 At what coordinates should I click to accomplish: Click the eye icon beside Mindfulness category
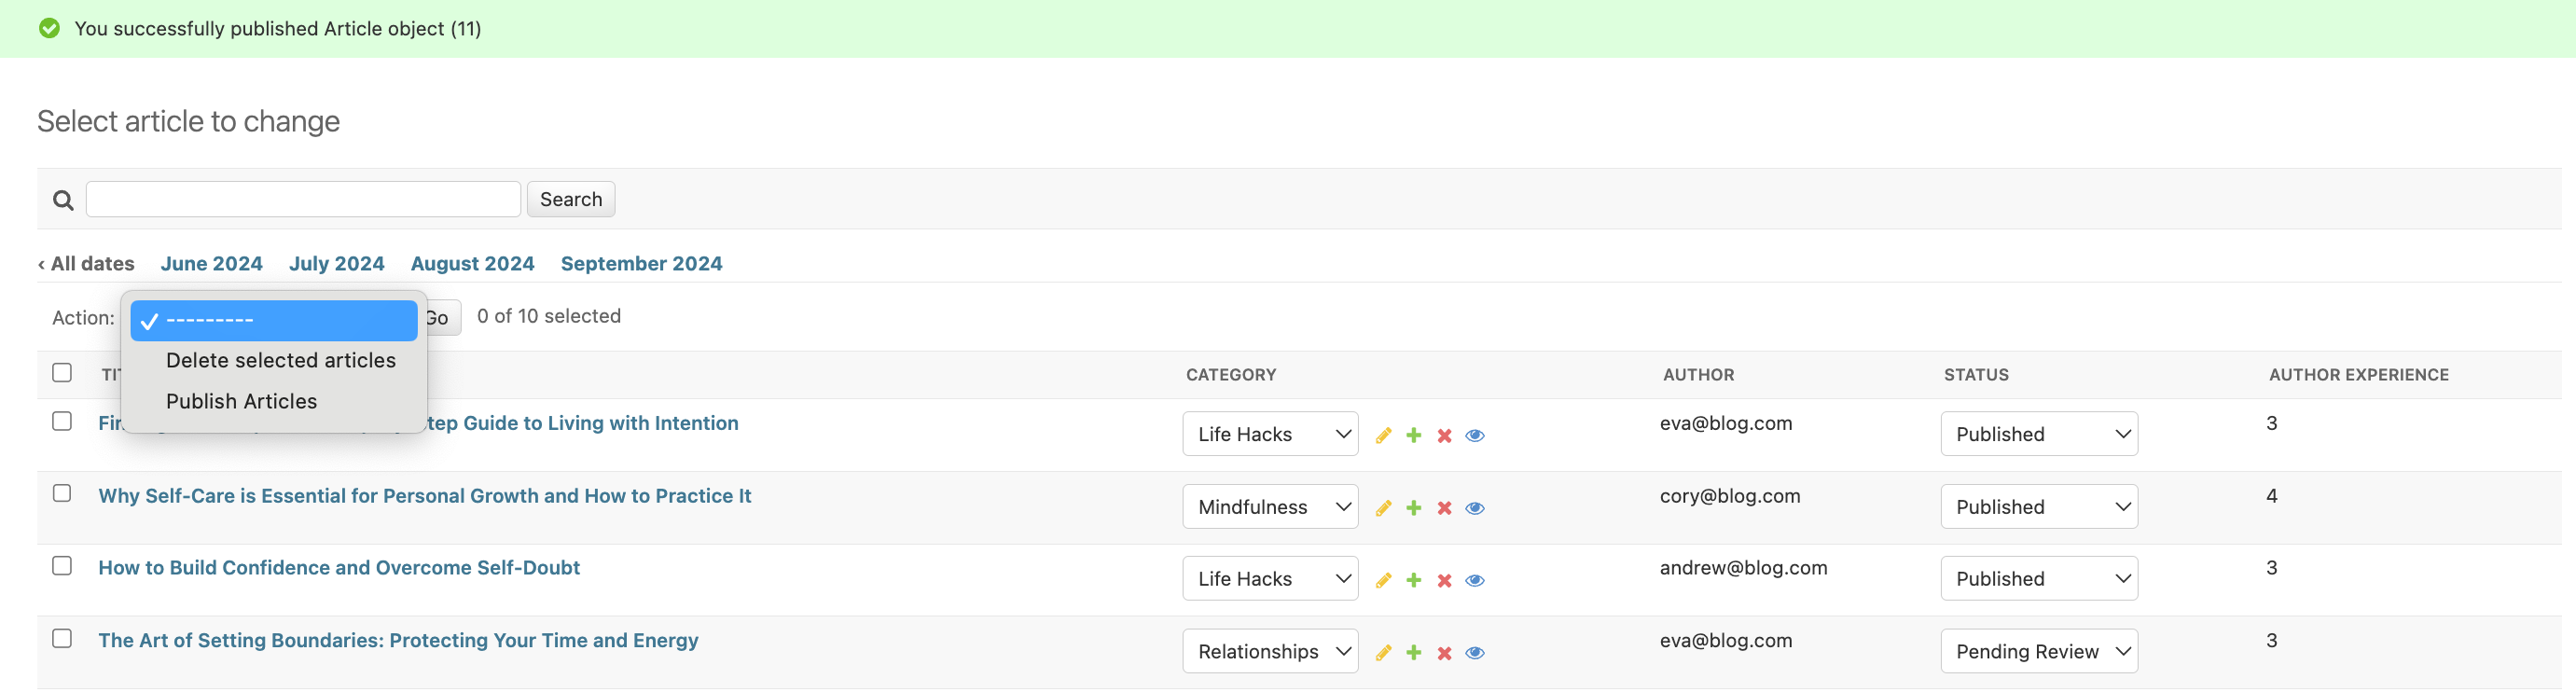[1475, 507]
